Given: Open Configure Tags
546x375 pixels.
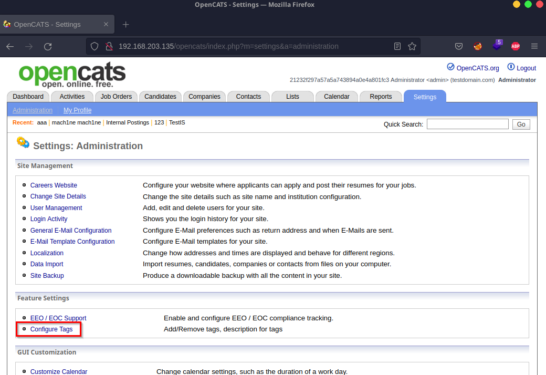Looking at the screenshot, I should 51,329.
